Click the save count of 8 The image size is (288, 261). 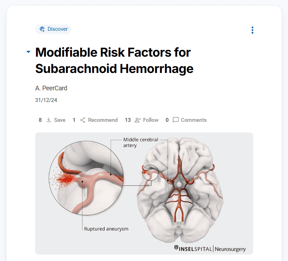click(x=40, y=120)
